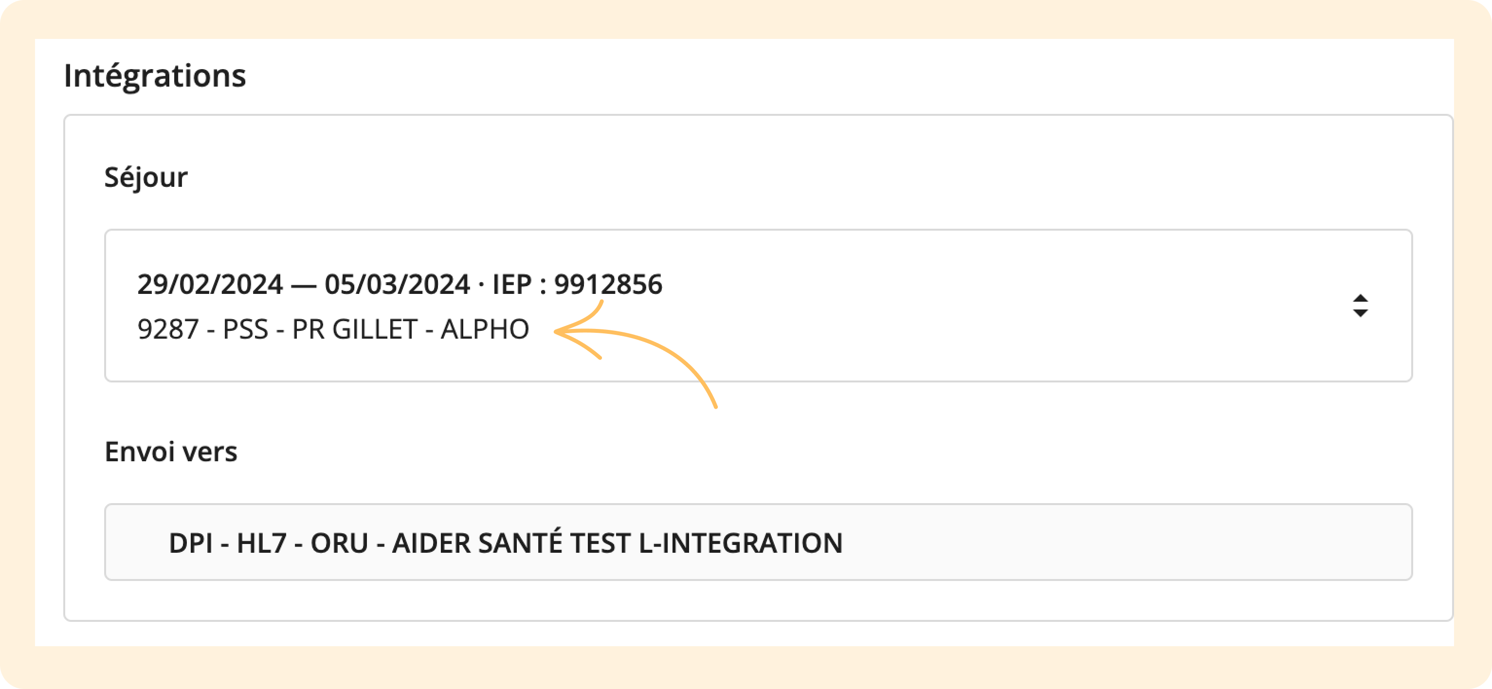
Task: Click the end date 05/03/2024
Action: tap(397, 284)
